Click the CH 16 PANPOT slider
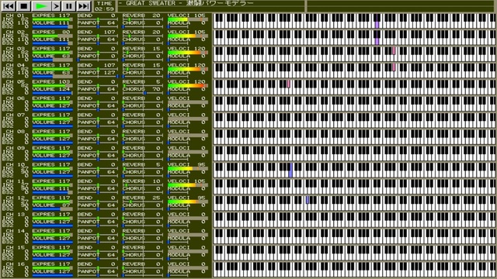 (97, 275)
